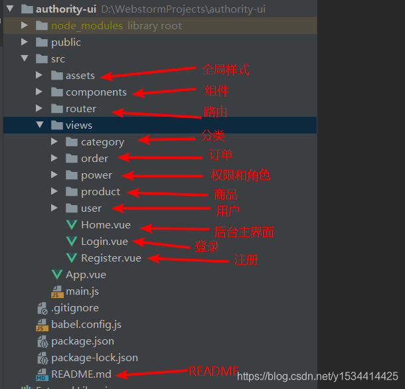The image size is (405, 389).
Task: Expand the router folder arrow
Action: pyautogui.click(x=39, y=108)
